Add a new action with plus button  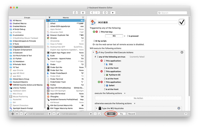(91, 114)
